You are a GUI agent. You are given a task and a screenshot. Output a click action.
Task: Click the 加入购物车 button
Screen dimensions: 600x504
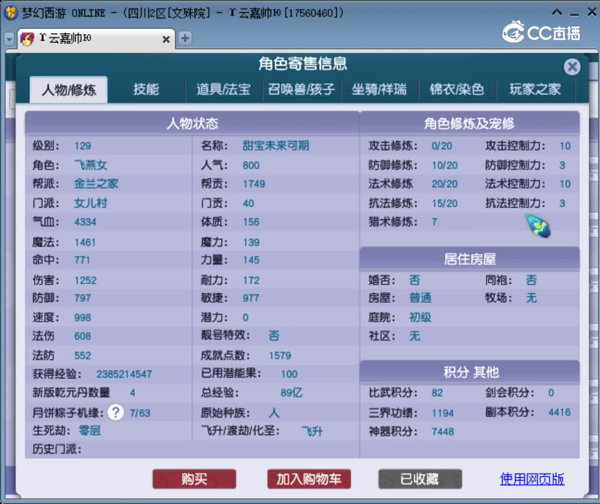coord(309,479)
